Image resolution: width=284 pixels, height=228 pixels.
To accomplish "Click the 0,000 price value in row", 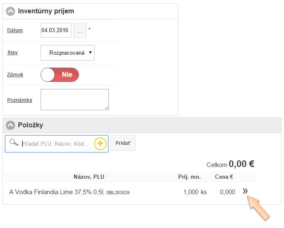I will click(x=228, y=192).
